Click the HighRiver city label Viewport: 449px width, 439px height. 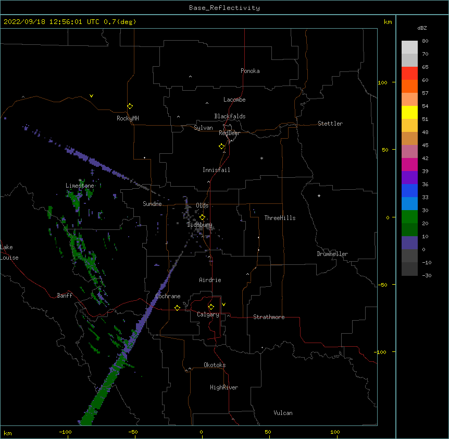[x=224, y=387]
